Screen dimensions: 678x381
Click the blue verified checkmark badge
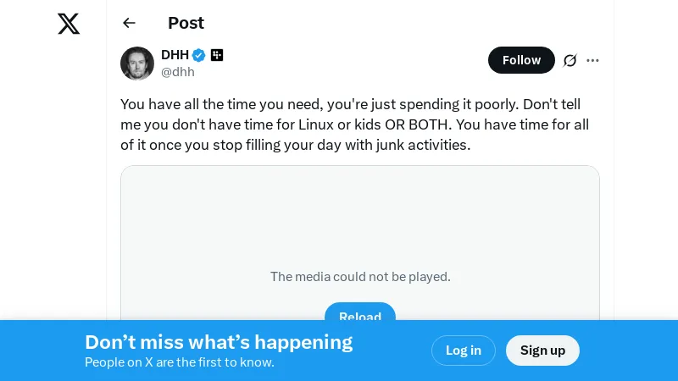tap(198, 55)
